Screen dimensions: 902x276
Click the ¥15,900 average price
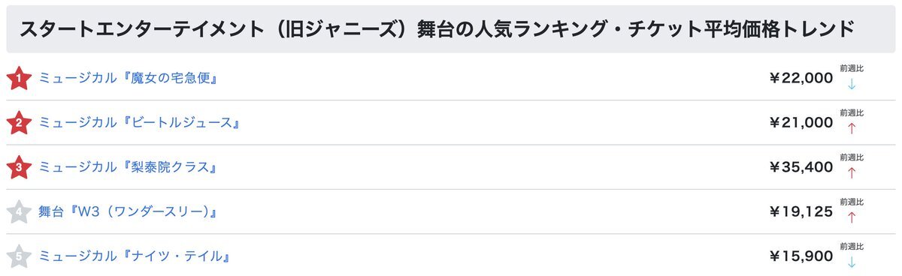tap(801, 256)
